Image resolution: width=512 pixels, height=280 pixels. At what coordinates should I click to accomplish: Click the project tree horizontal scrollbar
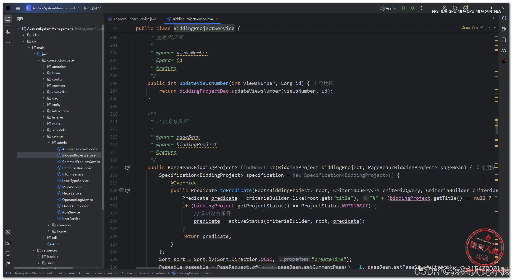[44, 268]
